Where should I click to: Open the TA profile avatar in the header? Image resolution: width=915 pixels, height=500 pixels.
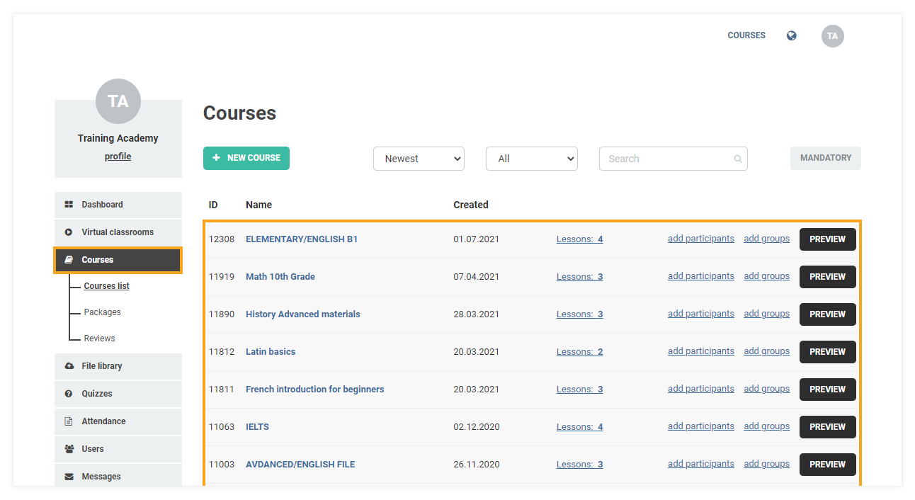tap(832, 35)
